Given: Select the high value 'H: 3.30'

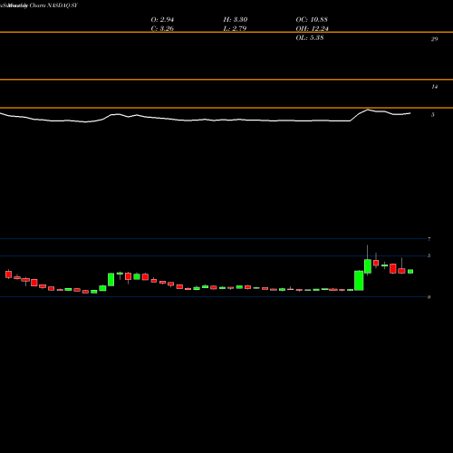Looking at the screenshot, I should click(236, 20).
